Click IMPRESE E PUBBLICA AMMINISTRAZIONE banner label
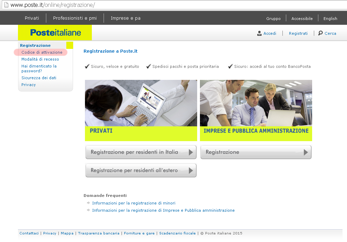The image size is (347, 242). 256,131
